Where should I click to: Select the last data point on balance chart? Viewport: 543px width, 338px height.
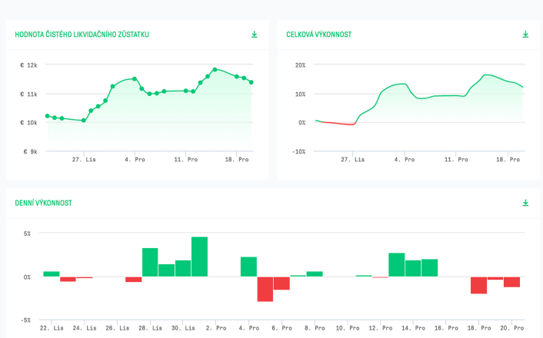pyautogui.click(x=251, y=82)
